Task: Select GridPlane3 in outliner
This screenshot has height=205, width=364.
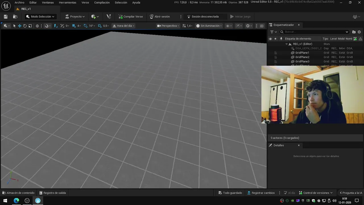Action: pyautogui.click(x=302, y=61)
